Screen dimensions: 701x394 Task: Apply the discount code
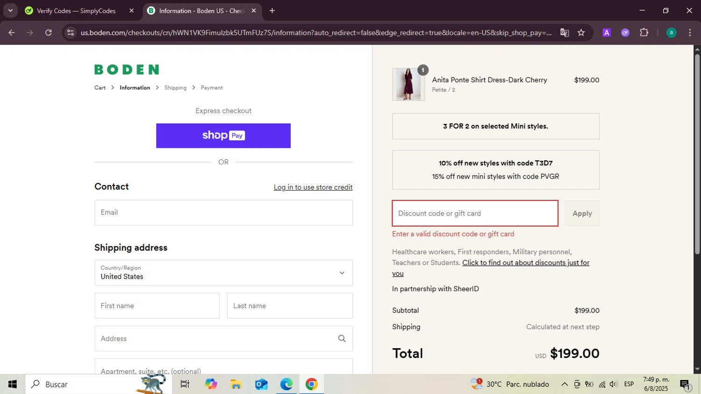tap(582, 214)
